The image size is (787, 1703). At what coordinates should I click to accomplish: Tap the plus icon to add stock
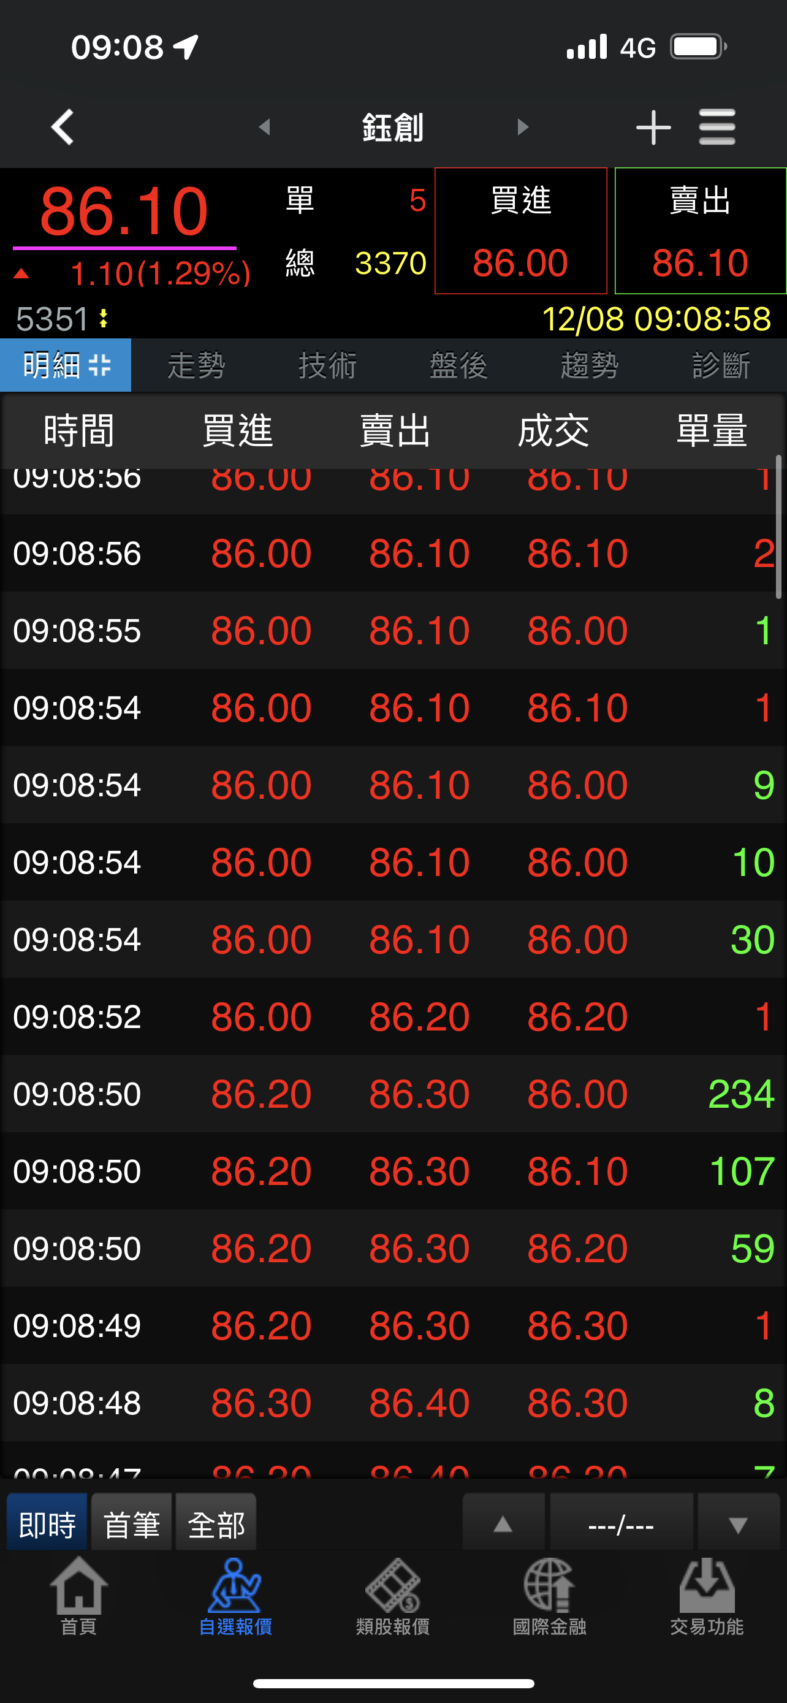point(653,127)
